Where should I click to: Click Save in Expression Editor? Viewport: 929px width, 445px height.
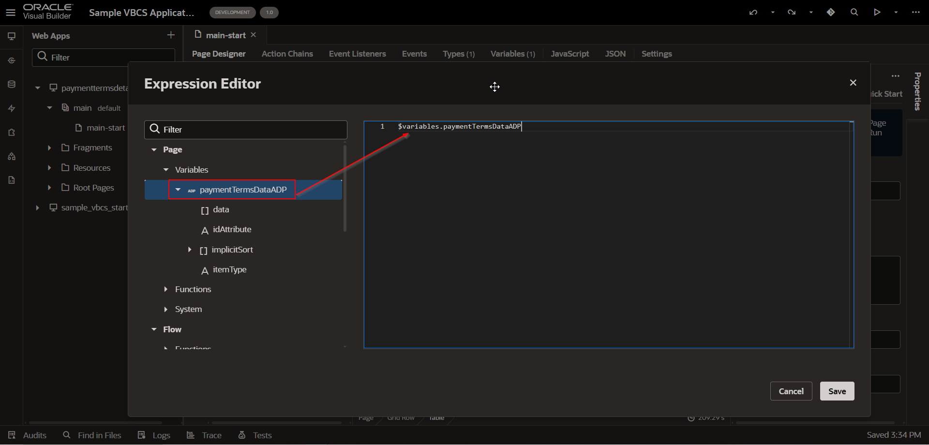[x=837, y=391]
